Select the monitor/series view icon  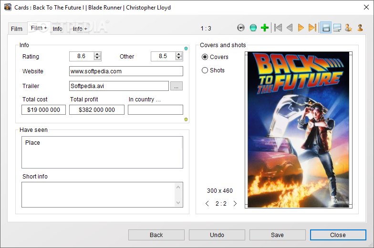pyautogui.click(x=337, y=28)
